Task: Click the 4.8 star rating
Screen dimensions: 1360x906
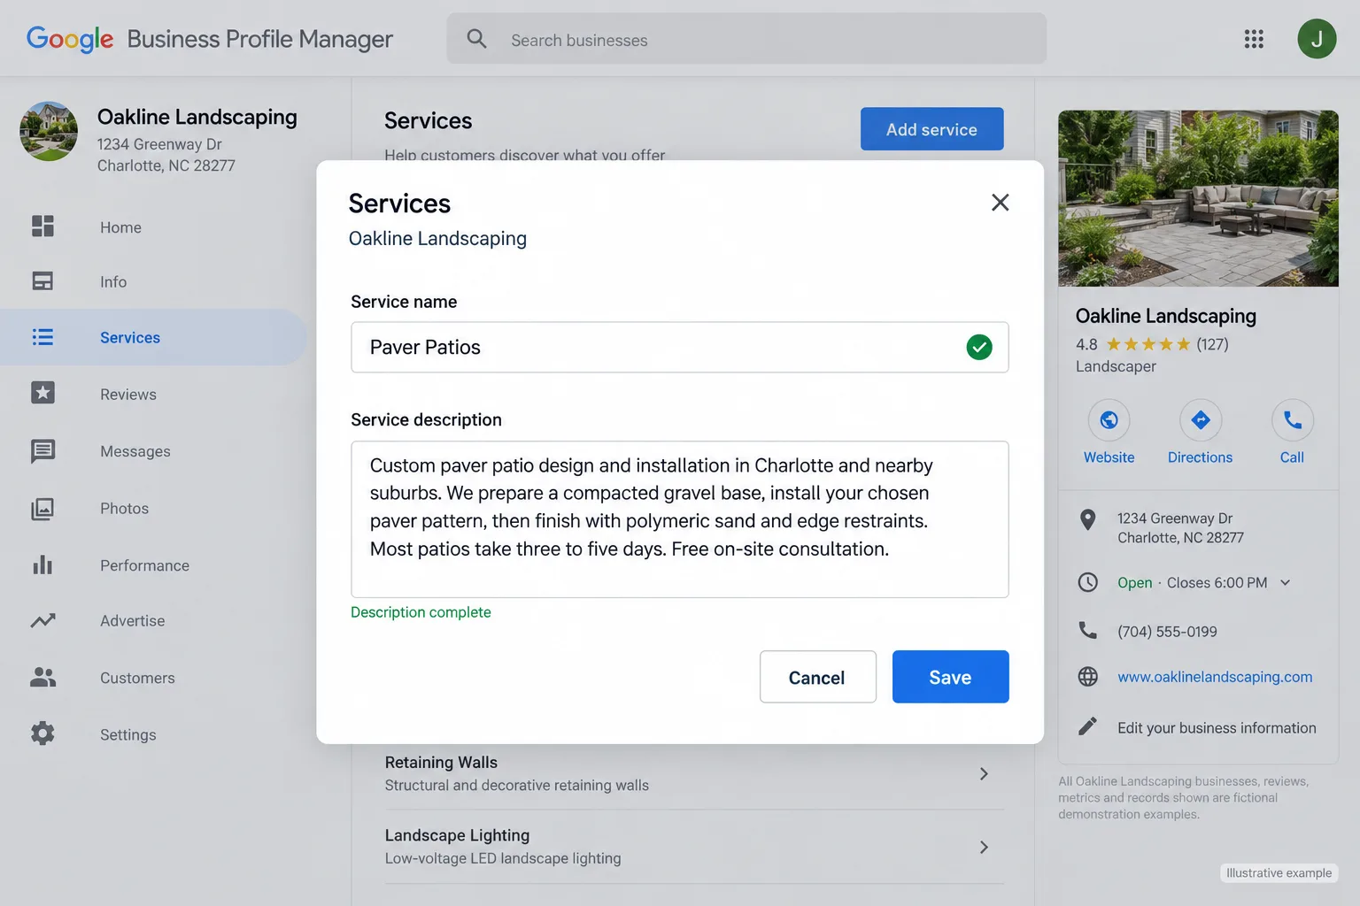Action: point(1152,344)
